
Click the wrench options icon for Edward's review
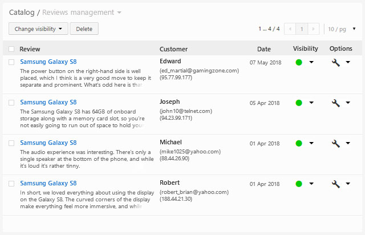tap(336, 62)
